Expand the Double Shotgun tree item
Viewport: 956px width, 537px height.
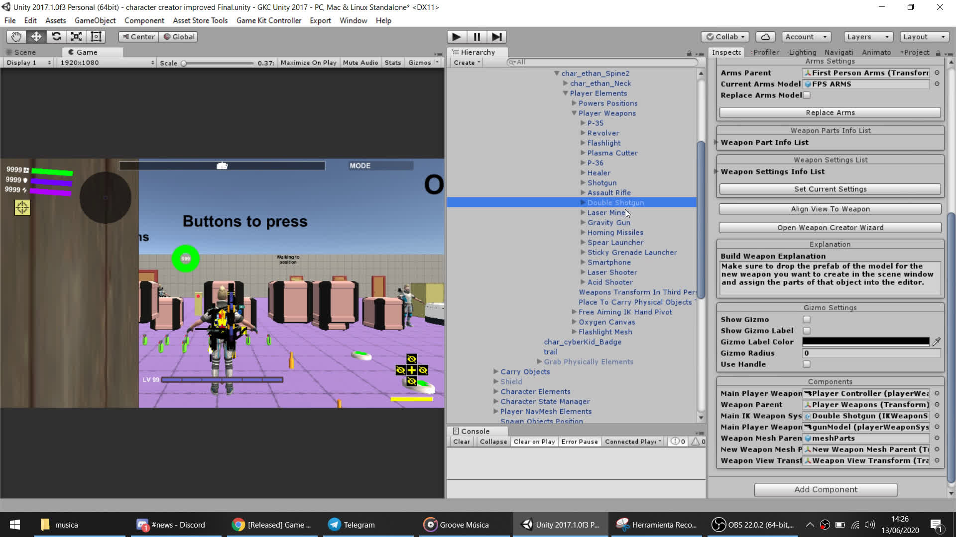pos(583,203)
